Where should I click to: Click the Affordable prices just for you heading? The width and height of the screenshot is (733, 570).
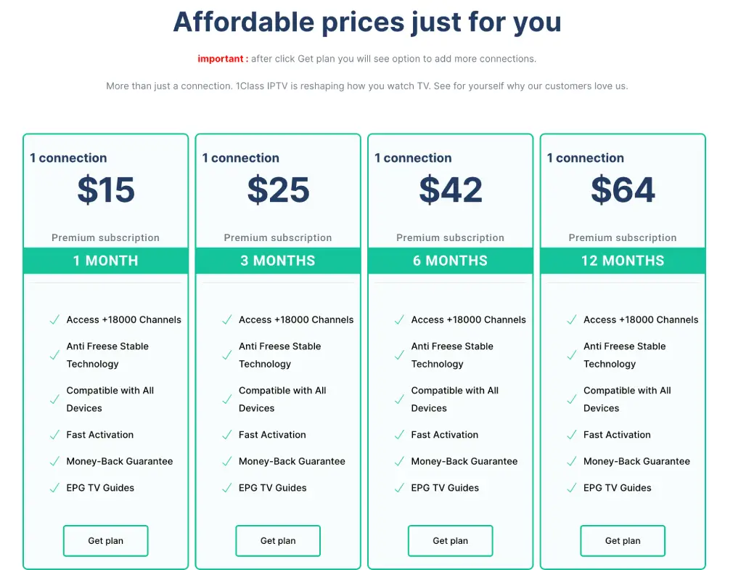pos(367,22)
